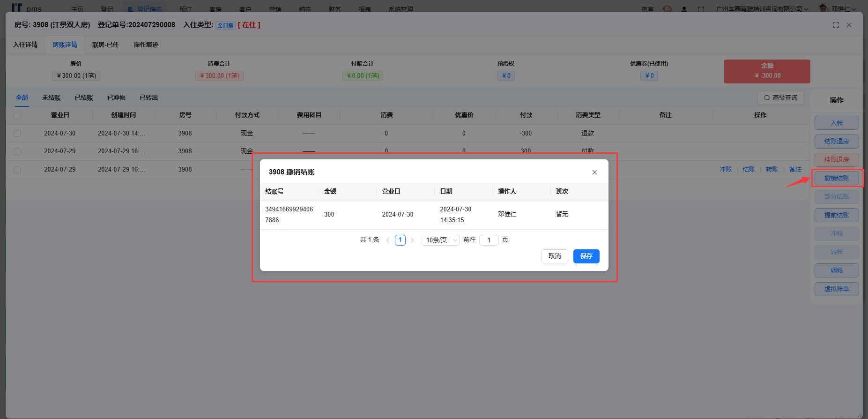This screenshot has height=419, width=868.
Task: Click the blue 保存 button
Action: point(586,256)
